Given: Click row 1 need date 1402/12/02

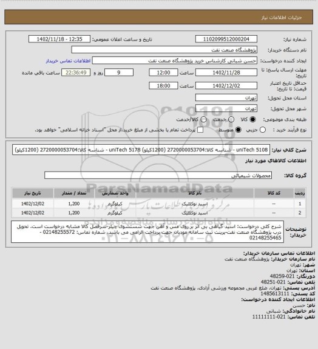Looking at the screenshot, I should (33, 204).
